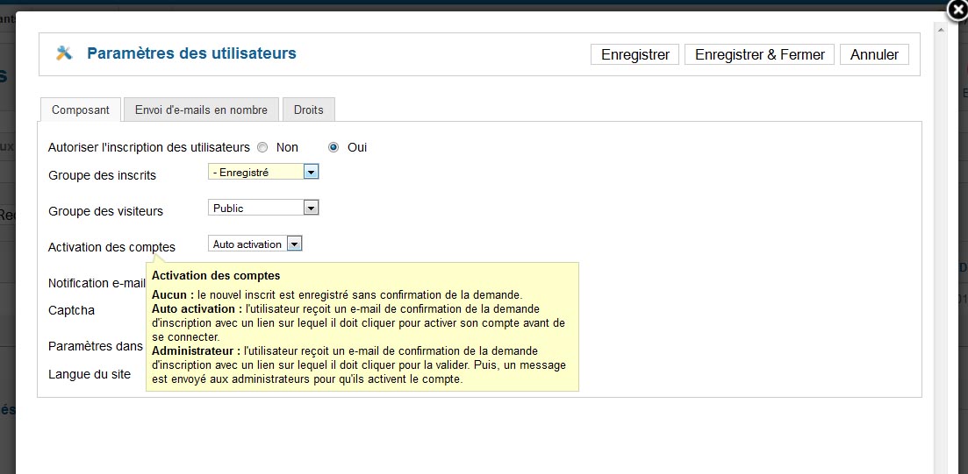Viewport: 968px width, 474px height.
Task: Switch to the Composant tab
Action: 80,110
